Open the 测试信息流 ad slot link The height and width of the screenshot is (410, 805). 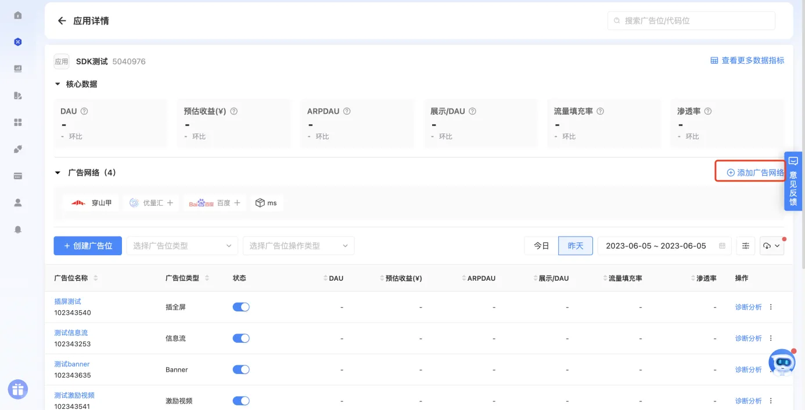tap(71, 333)
